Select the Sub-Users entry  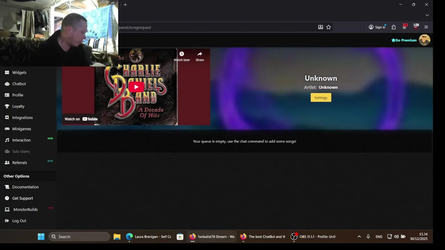[x=21, y=151]
